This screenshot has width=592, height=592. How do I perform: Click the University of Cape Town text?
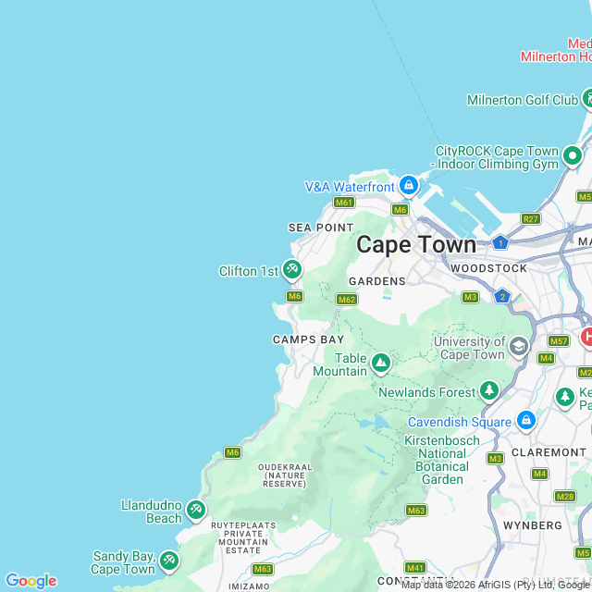[469, 348]
